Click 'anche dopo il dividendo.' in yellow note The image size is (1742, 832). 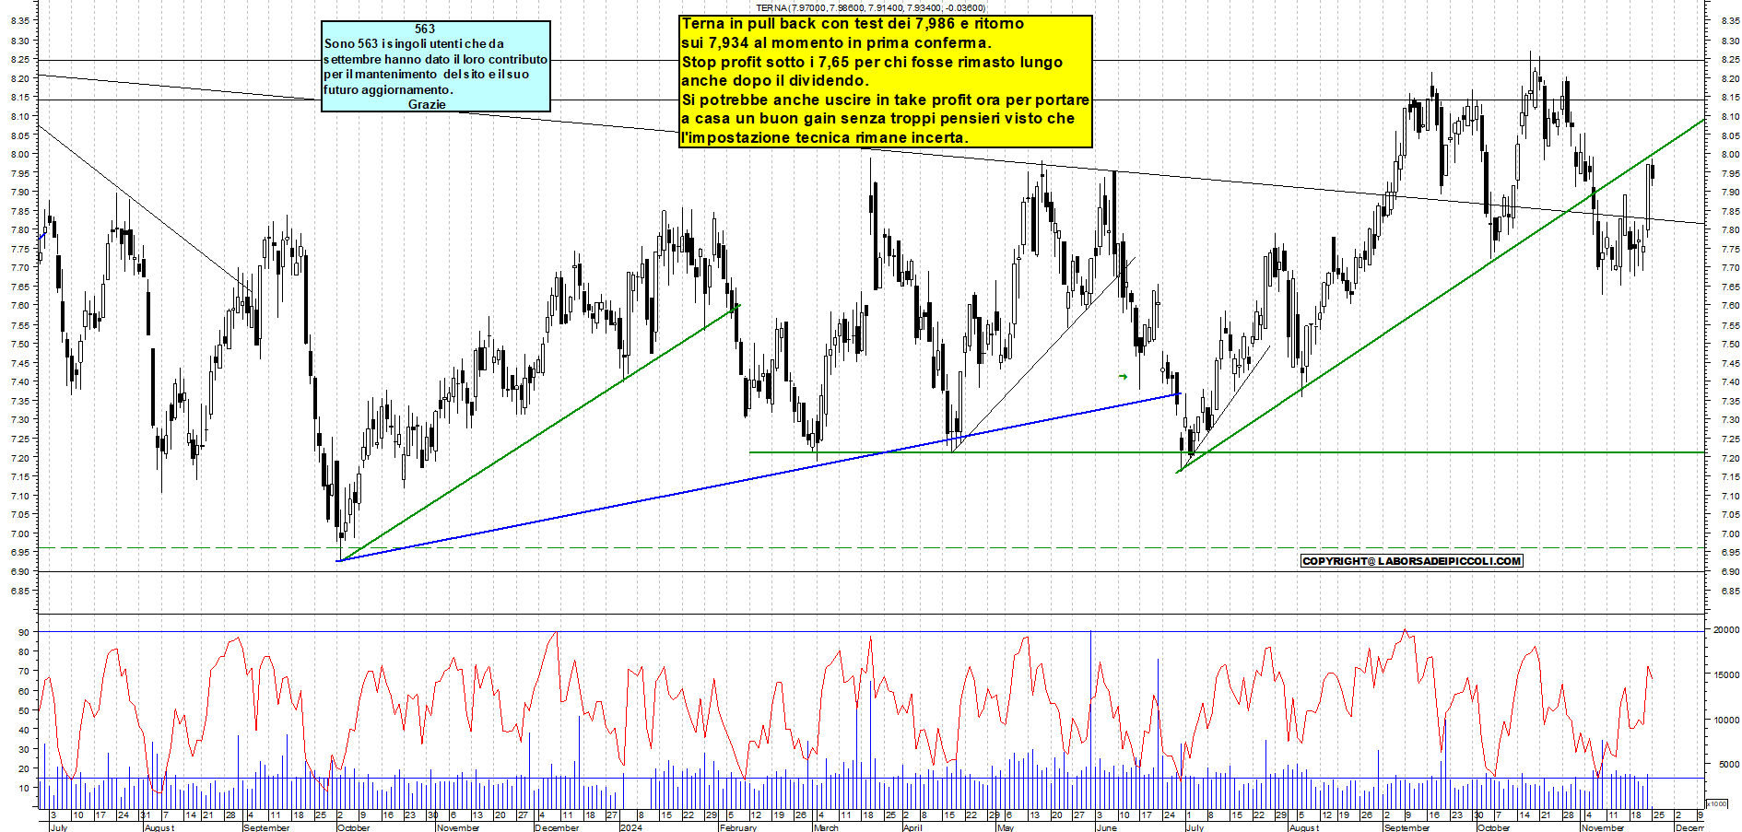[775, 80]
